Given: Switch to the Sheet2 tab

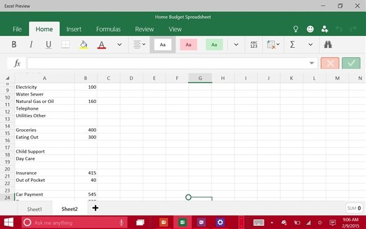Looking at the screenshot, I should tap(69, 209).
